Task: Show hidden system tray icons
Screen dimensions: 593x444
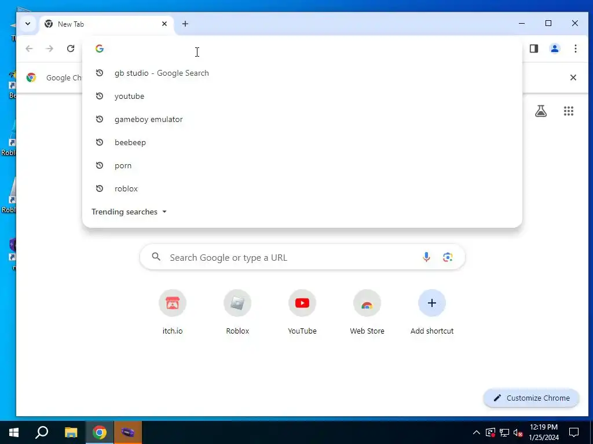Action: click(477, 432)
